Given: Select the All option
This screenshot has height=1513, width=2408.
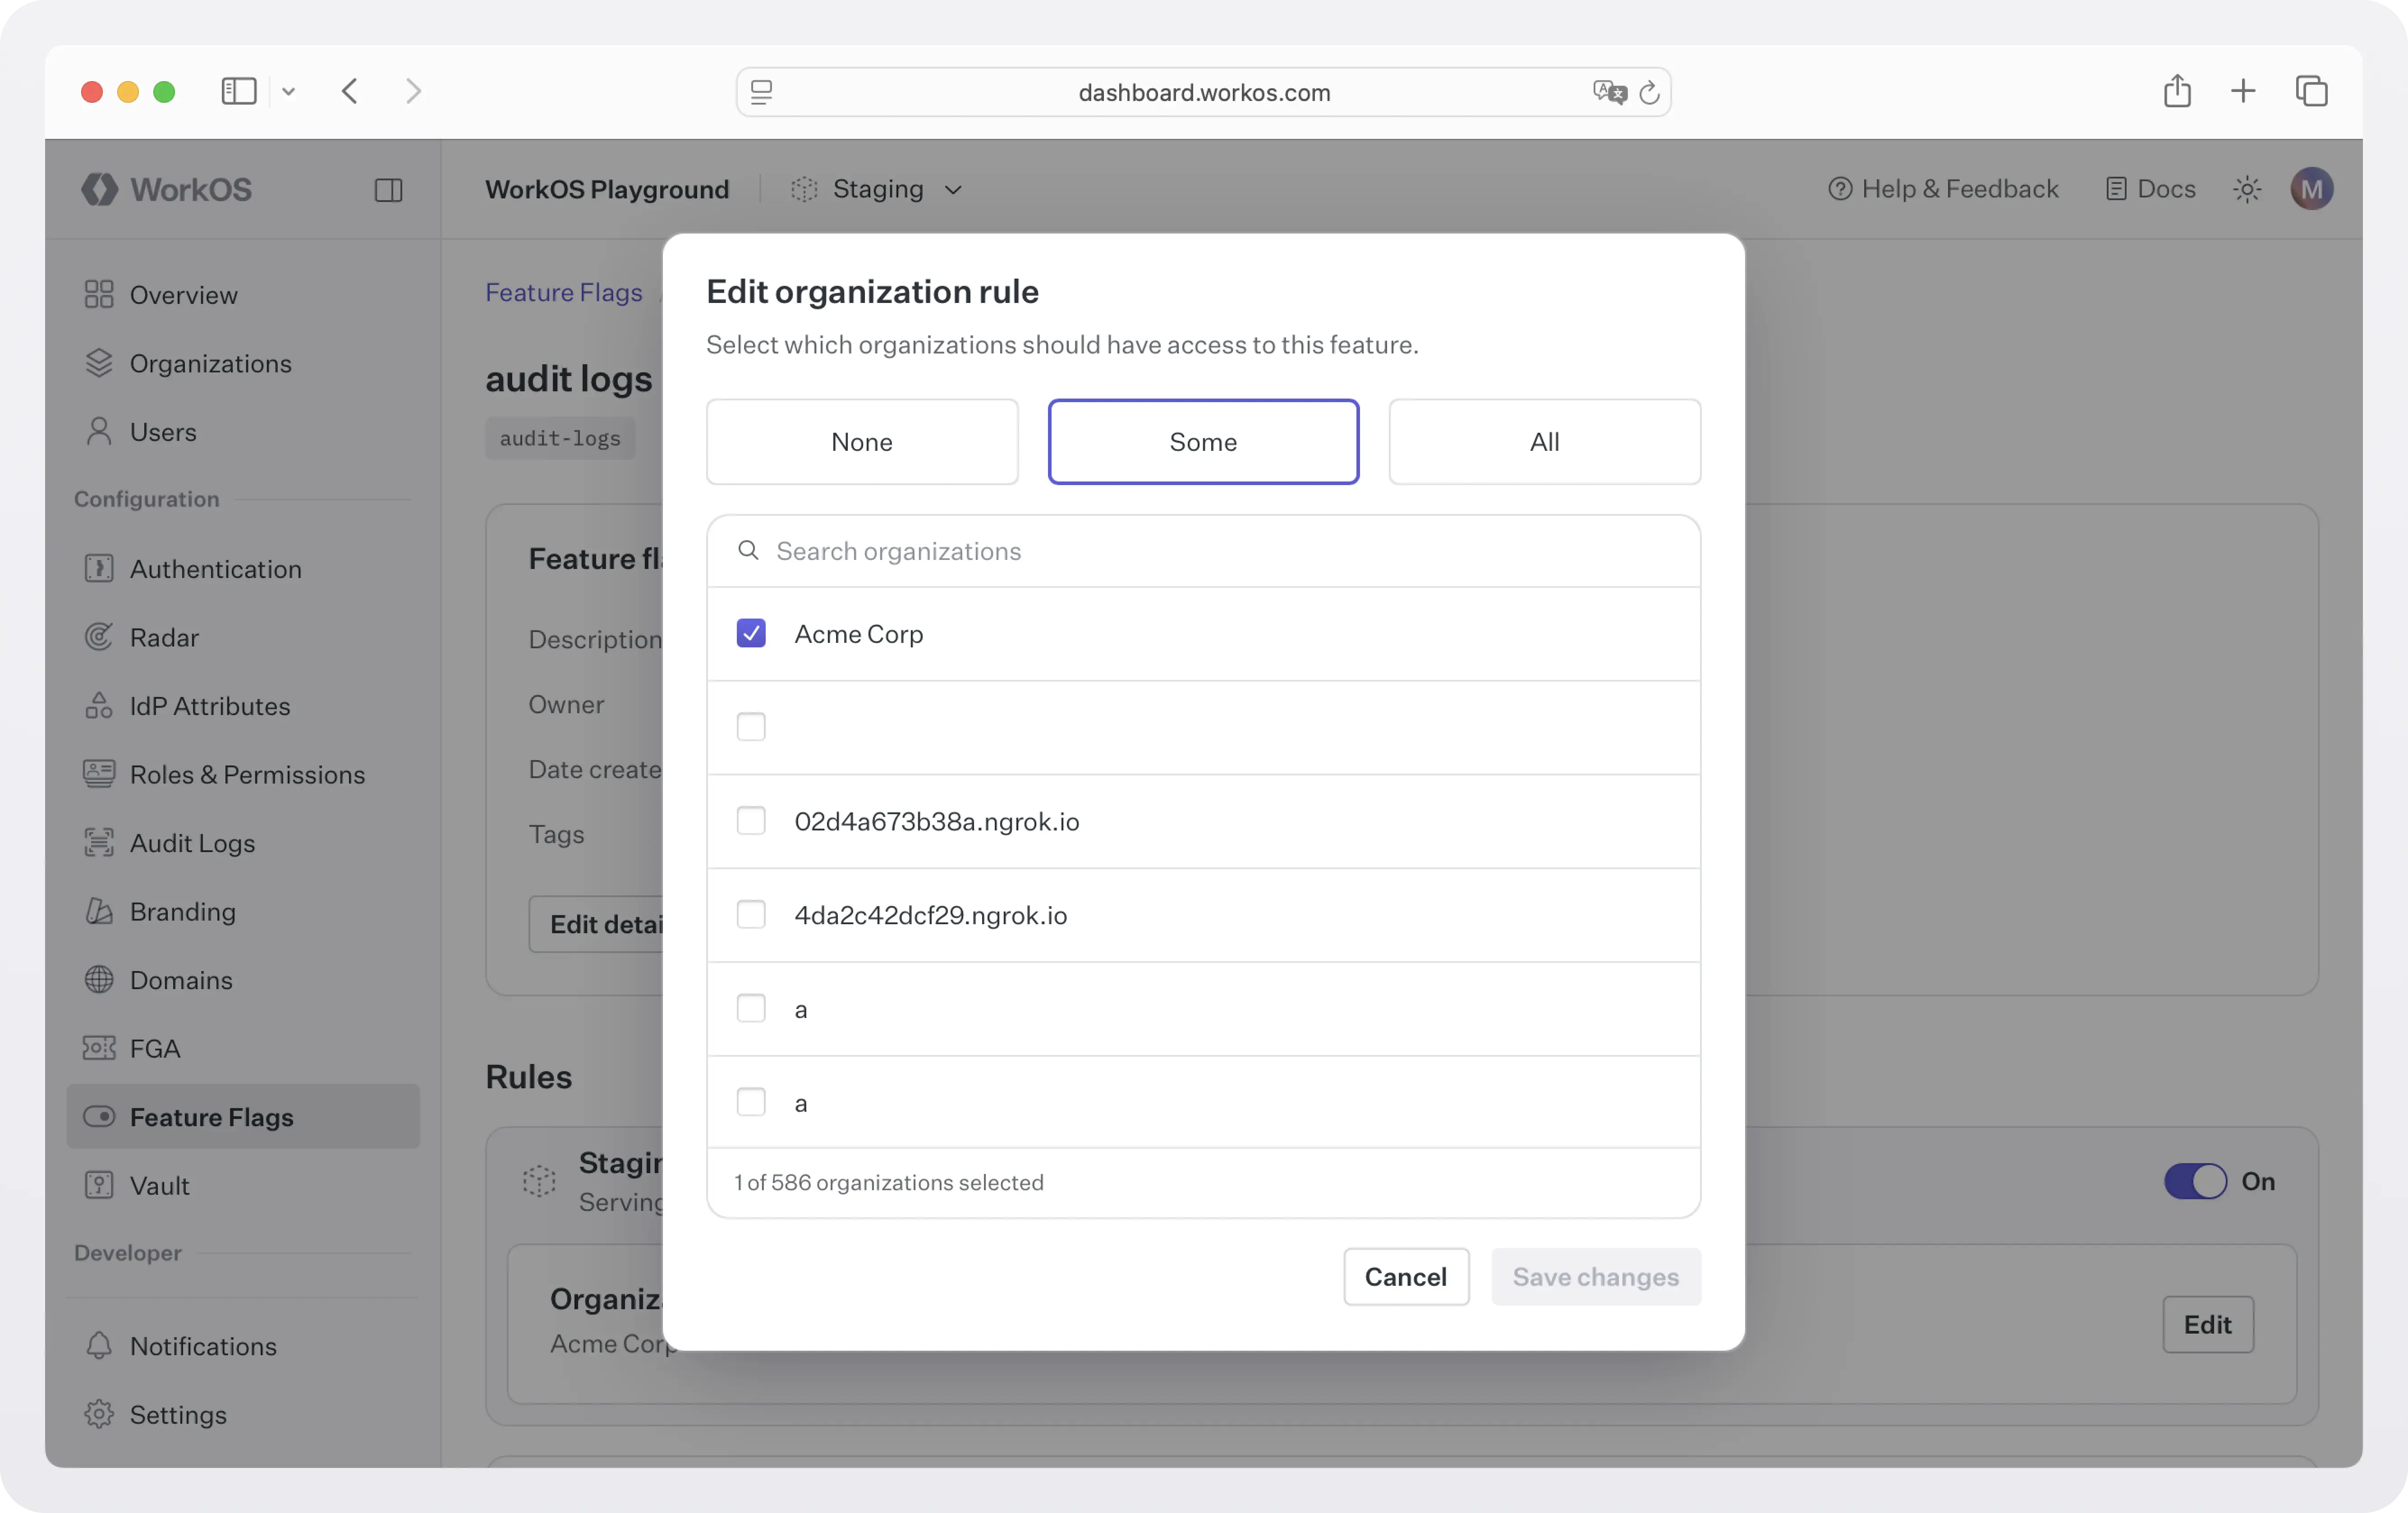Looking at the screenshot, I should pos(1544,442).
